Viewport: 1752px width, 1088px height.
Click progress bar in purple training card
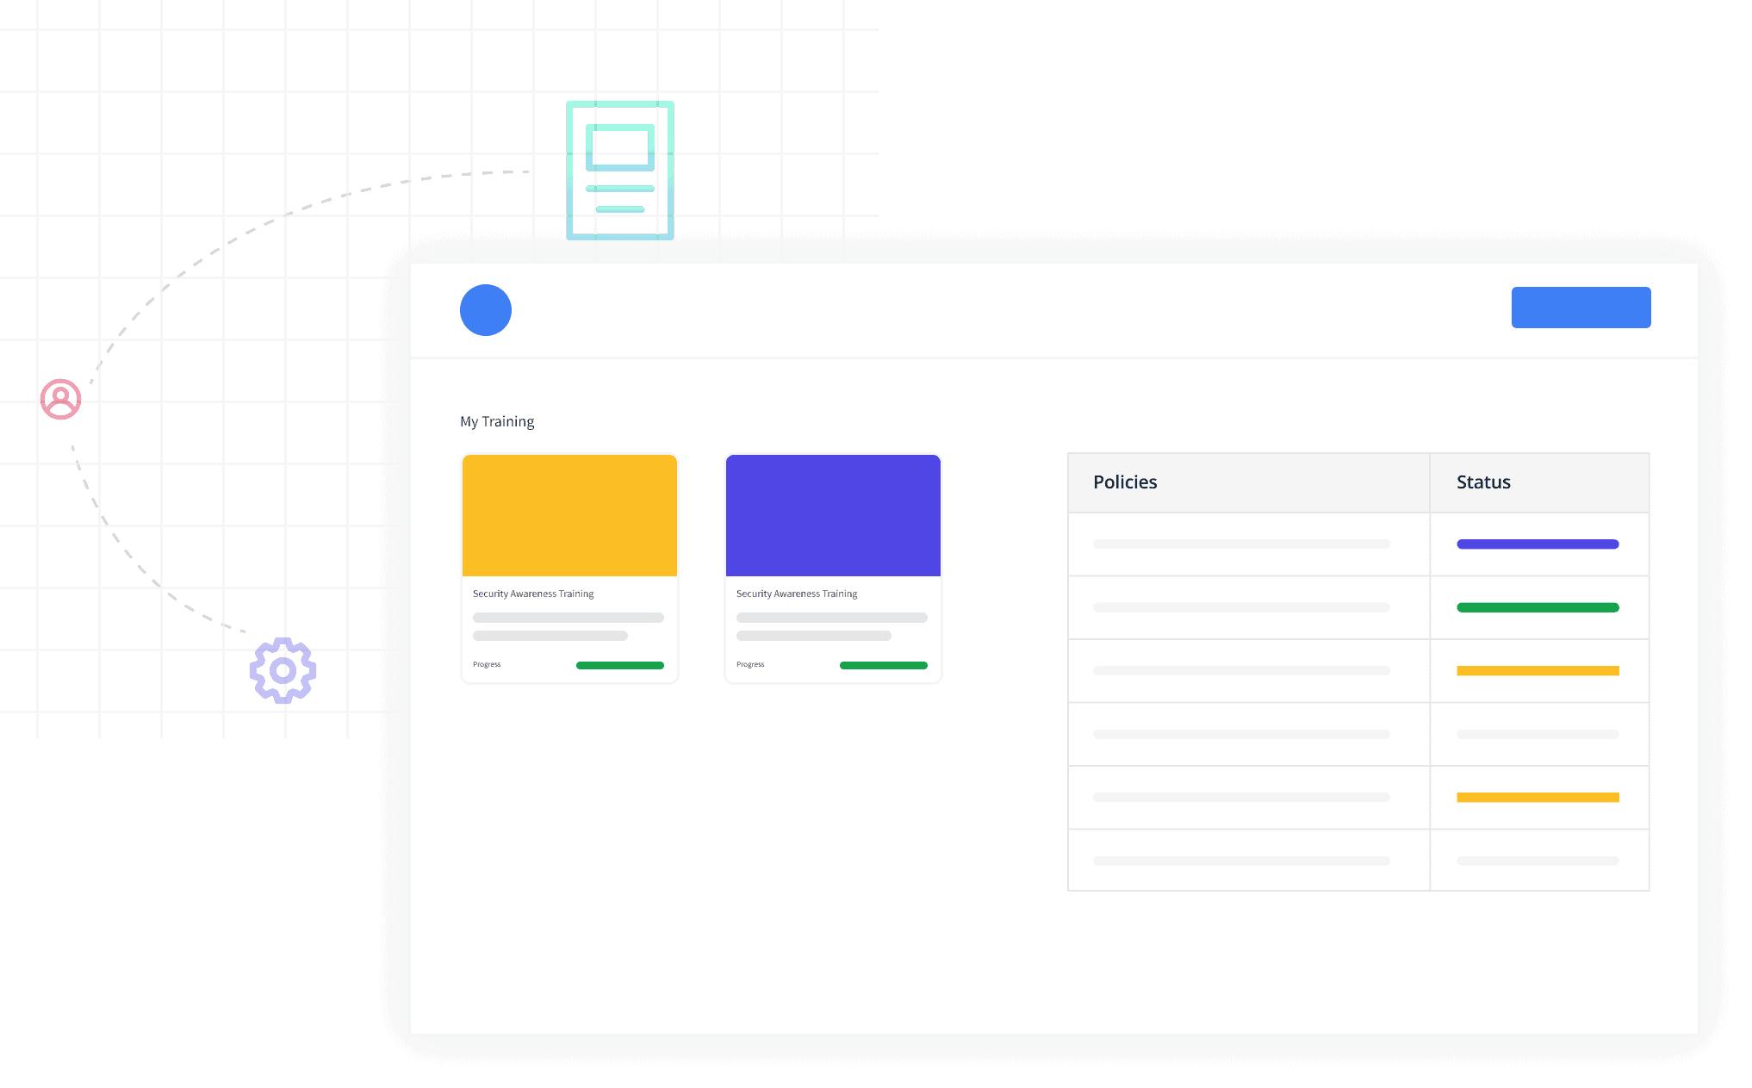pos(884,665)
